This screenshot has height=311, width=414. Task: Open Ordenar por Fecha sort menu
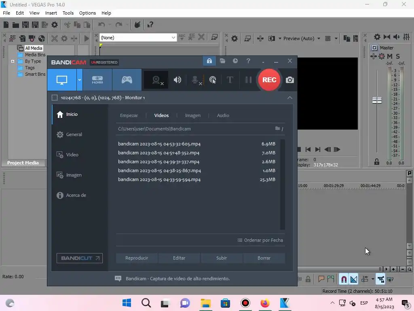pyautogui.click(x=260, y=240)
